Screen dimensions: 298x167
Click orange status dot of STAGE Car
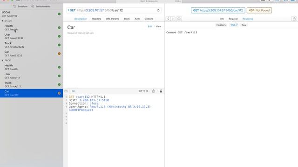[x=59, y=54]
